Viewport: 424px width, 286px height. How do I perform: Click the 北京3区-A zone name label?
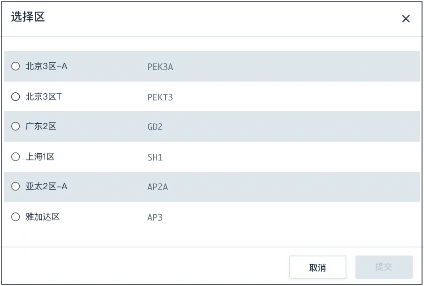46,66
